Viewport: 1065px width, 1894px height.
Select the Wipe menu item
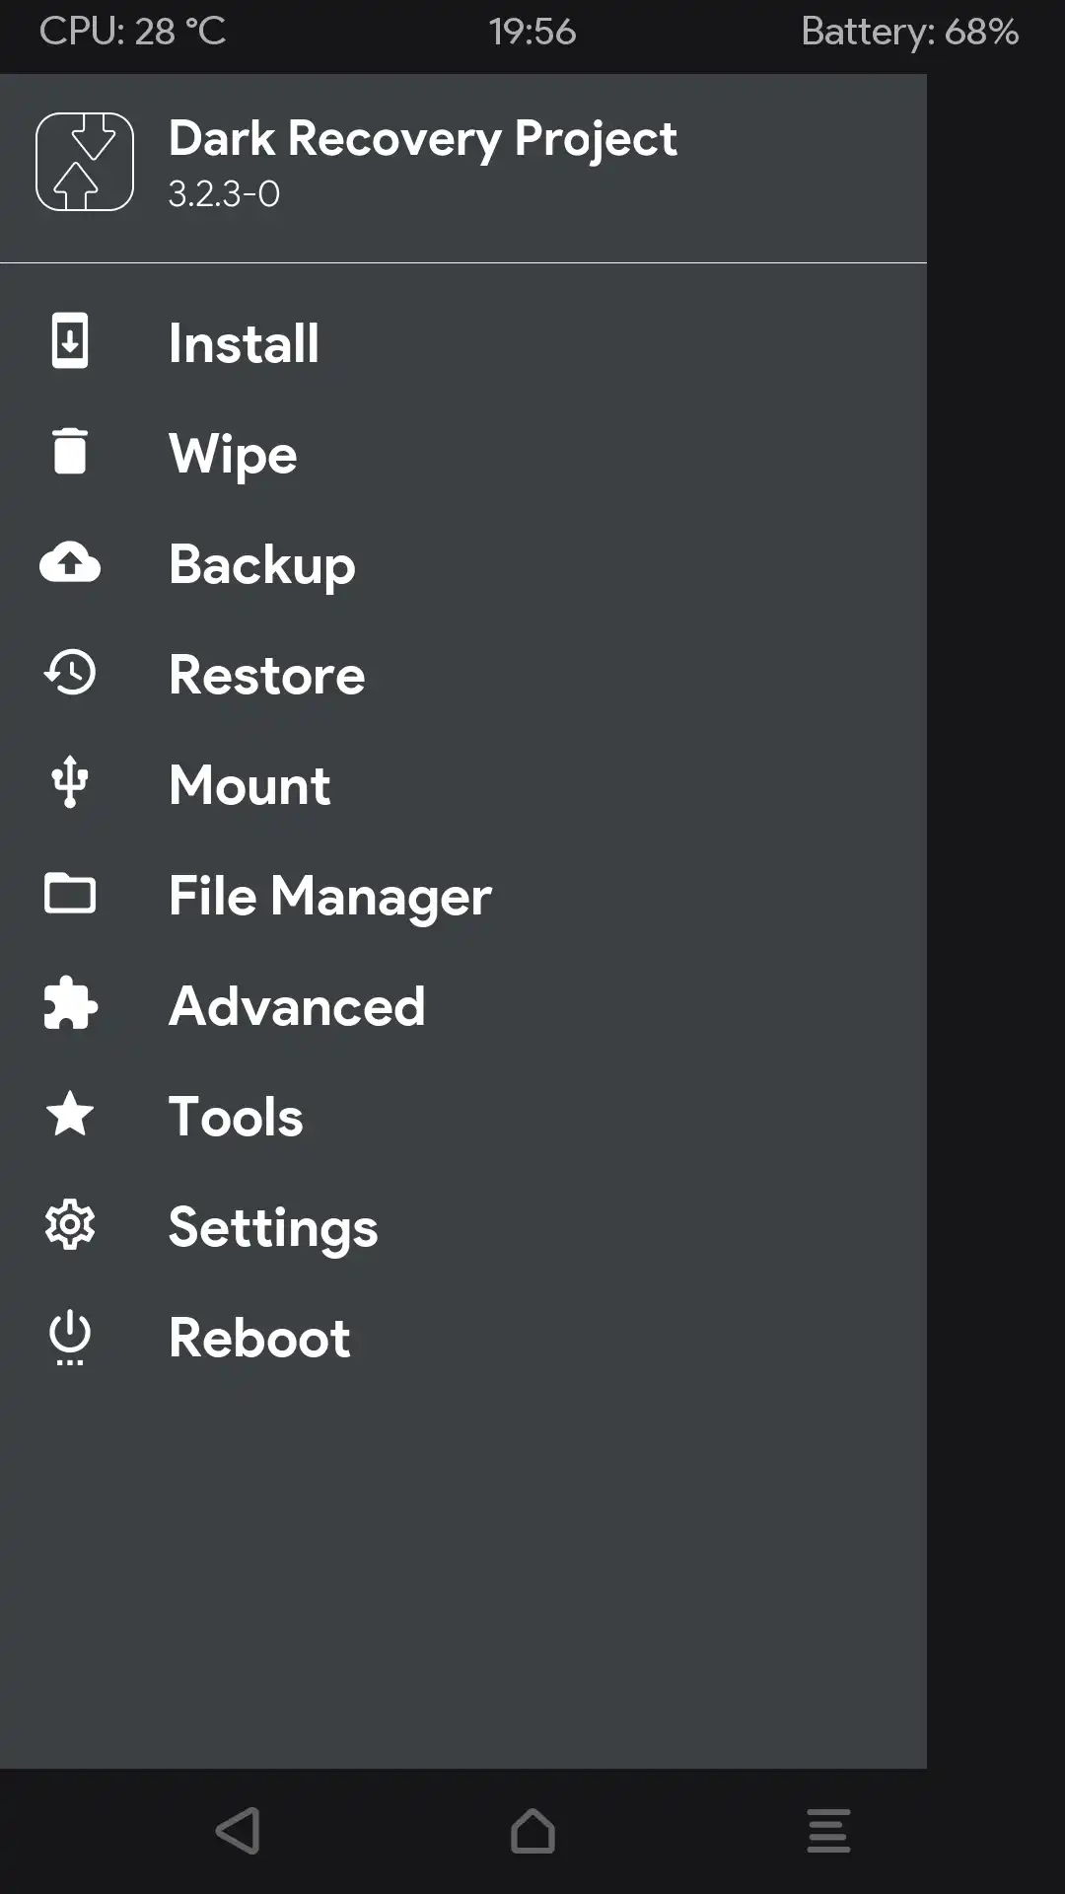(x=233, y=454)
